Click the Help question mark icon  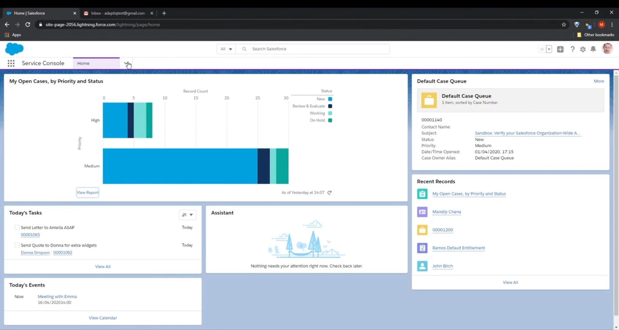tap(572, 49)
